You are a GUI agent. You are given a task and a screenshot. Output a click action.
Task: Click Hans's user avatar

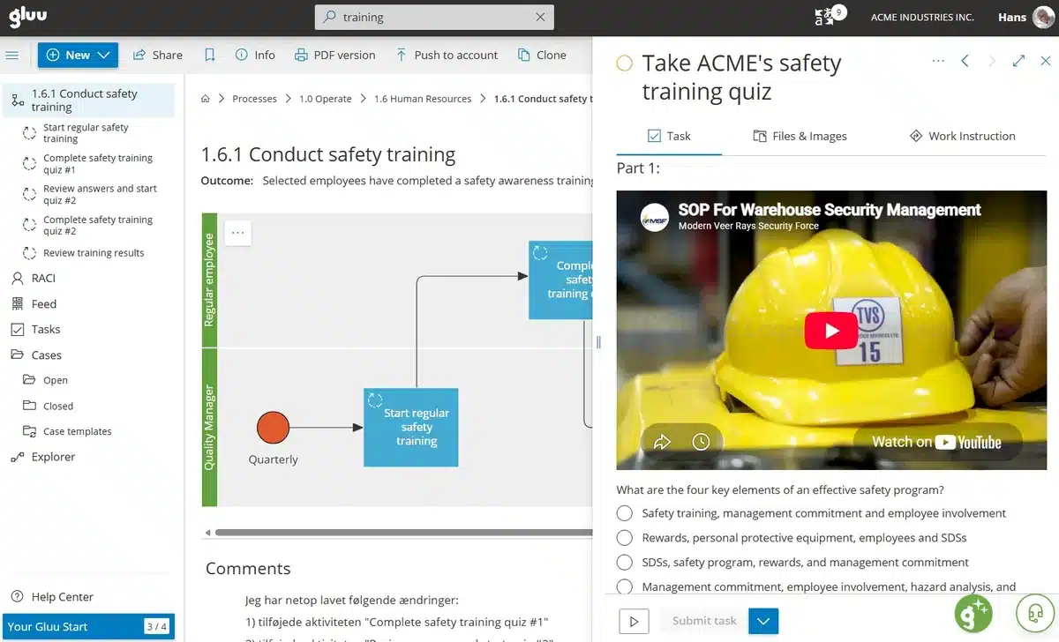coord(1043,17)
